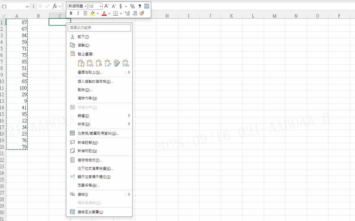
Task: Click the Format Painter brush icon
Action: pyautogui.click(x=142, y=13)
